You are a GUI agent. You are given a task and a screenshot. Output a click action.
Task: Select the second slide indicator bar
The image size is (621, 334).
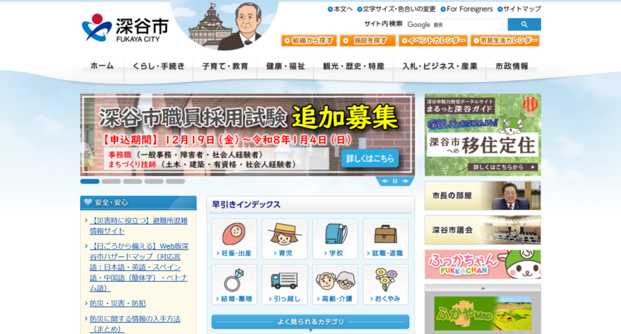pyautogui.click(x=111, y=181)
